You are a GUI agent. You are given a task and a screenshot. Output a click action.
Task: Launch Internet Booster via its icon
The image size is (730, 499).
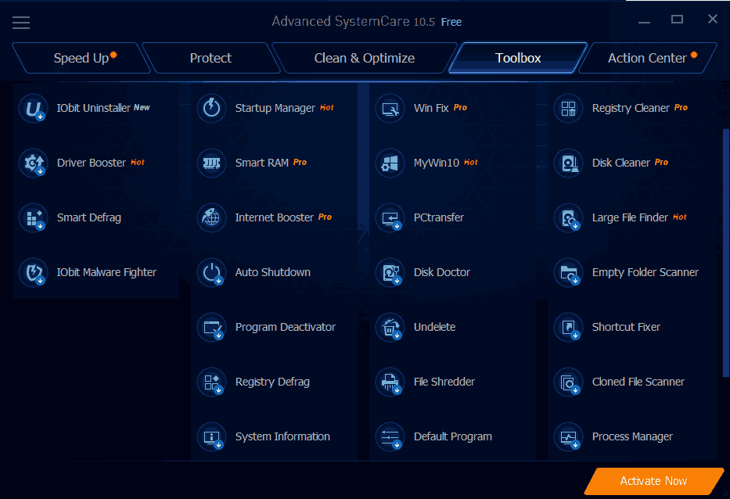point(212,218)
